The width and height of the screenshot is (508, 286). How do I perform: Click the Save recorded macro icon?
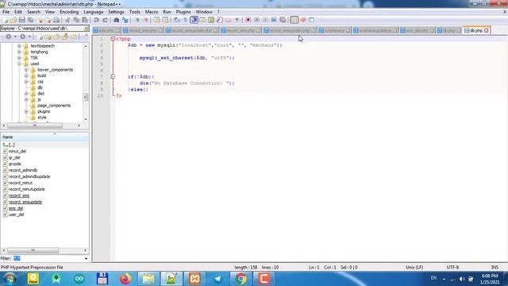pyautogui.click(x=283, y=20)
